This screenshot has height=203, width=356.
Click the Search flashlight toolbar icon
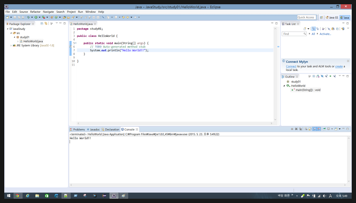(x=73, y=17)
